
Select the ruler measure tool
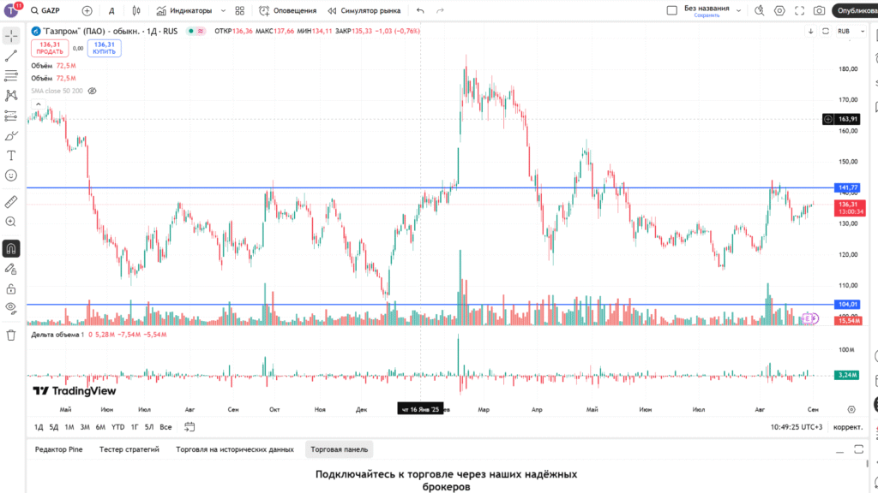pos(11,202)
